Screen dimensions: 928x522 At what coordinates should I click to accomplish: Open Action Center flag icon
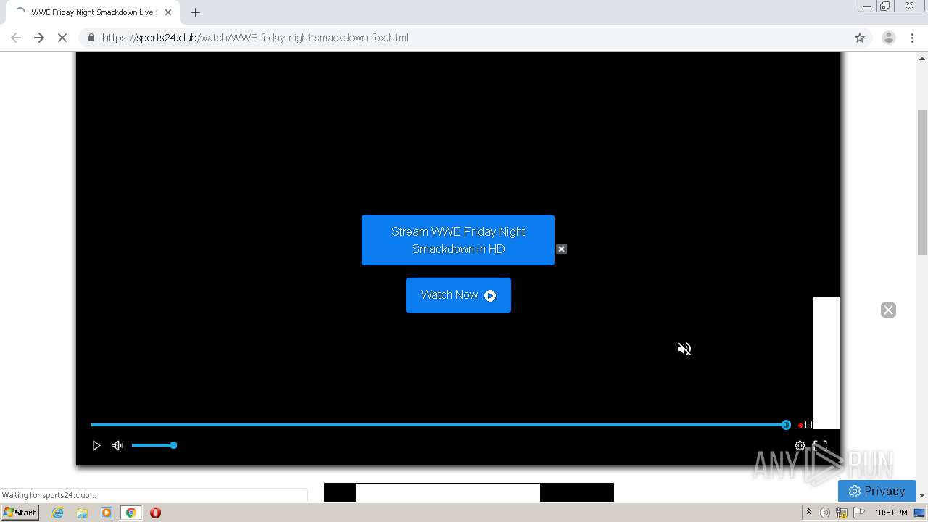point(858,513)
